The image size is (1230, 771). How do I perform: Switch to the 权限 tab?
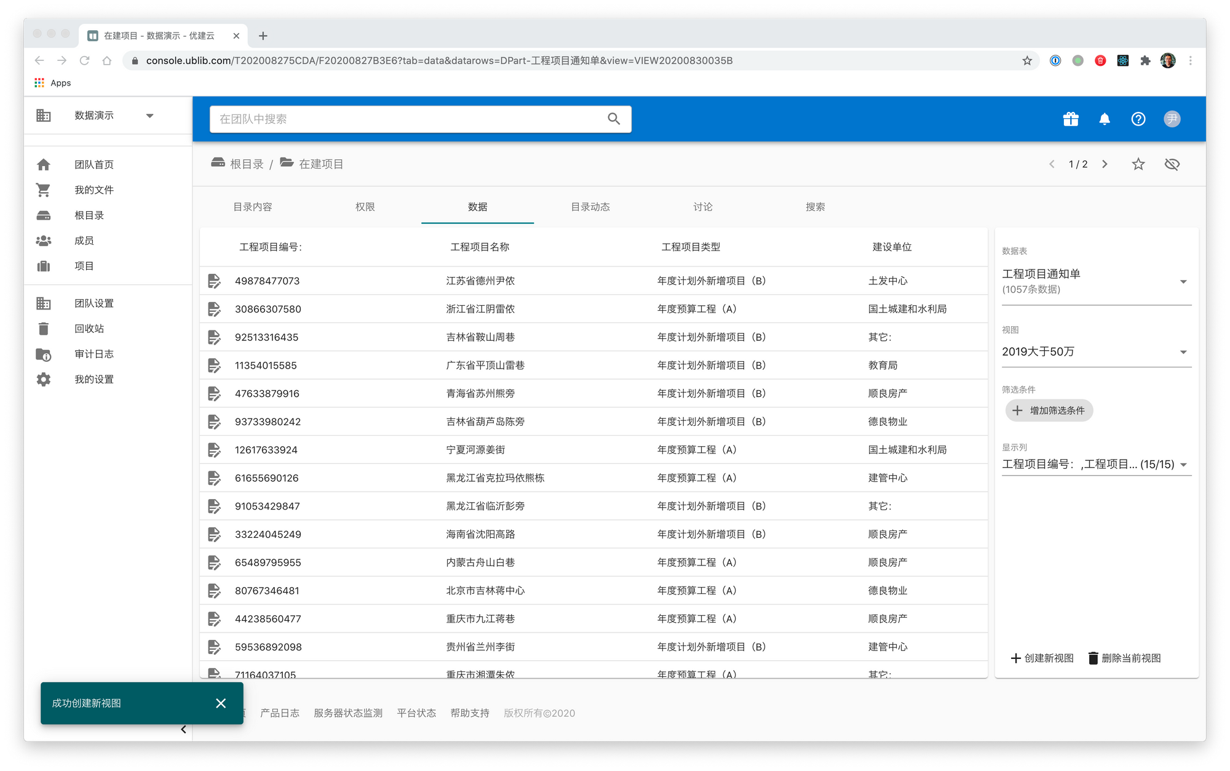365,207
